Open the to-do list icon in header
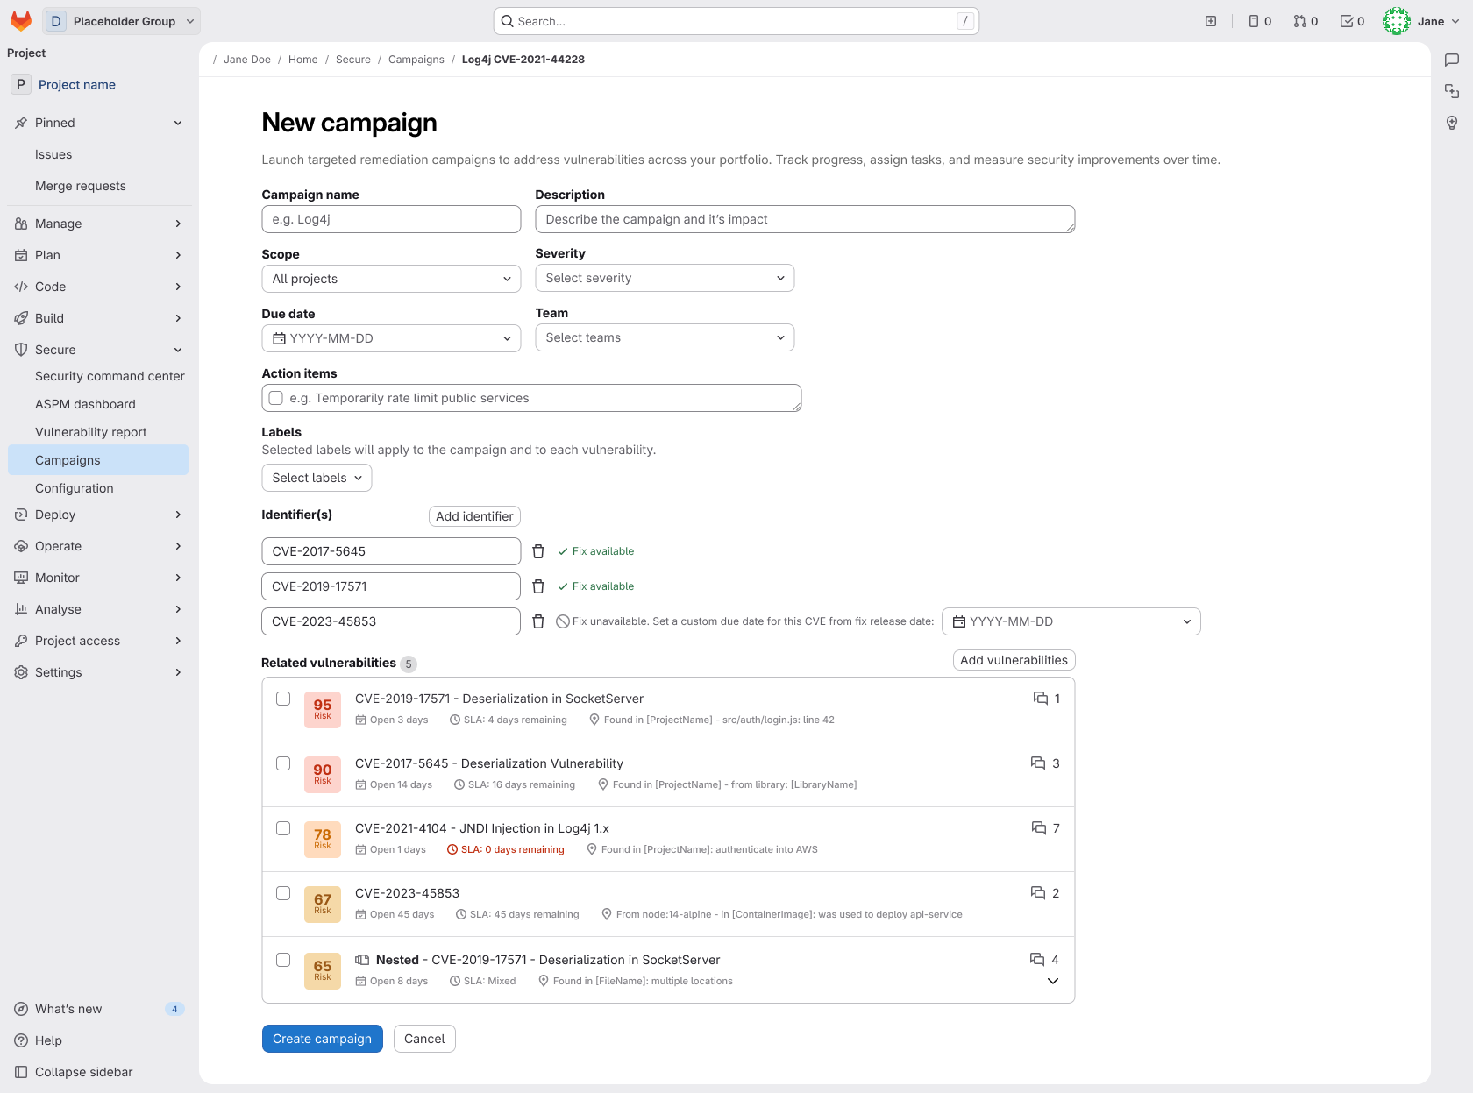 (x=1352, y=21)
